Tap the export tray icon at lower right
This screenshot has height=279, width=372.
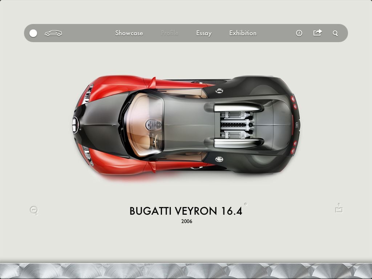(x=339, y=208)
